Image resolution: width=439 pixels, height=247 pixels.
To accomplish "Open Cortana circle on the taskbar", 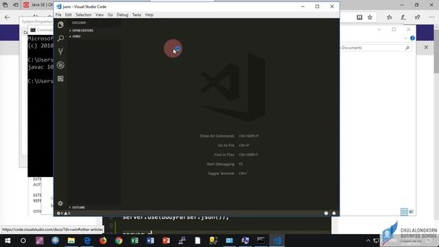I will click(23, 241).
